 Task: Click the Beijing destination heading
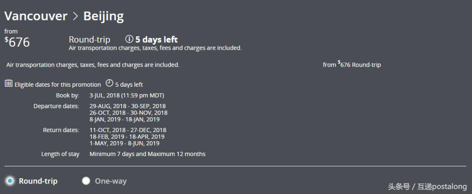(104, 17)
